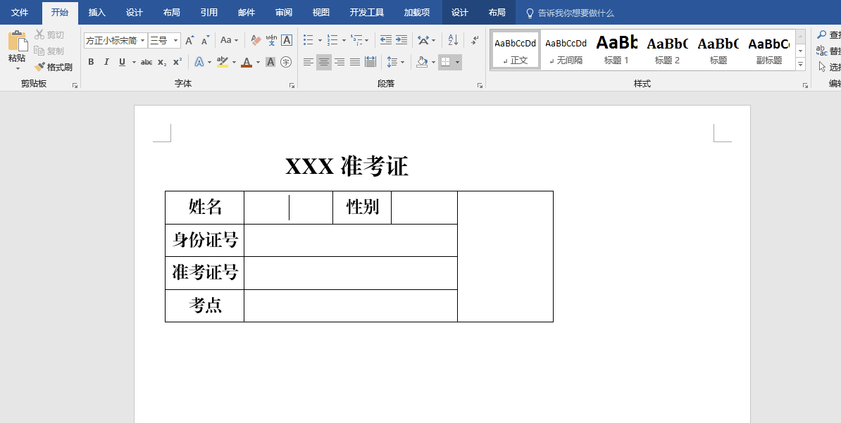Select center alignment

point(324,62)
